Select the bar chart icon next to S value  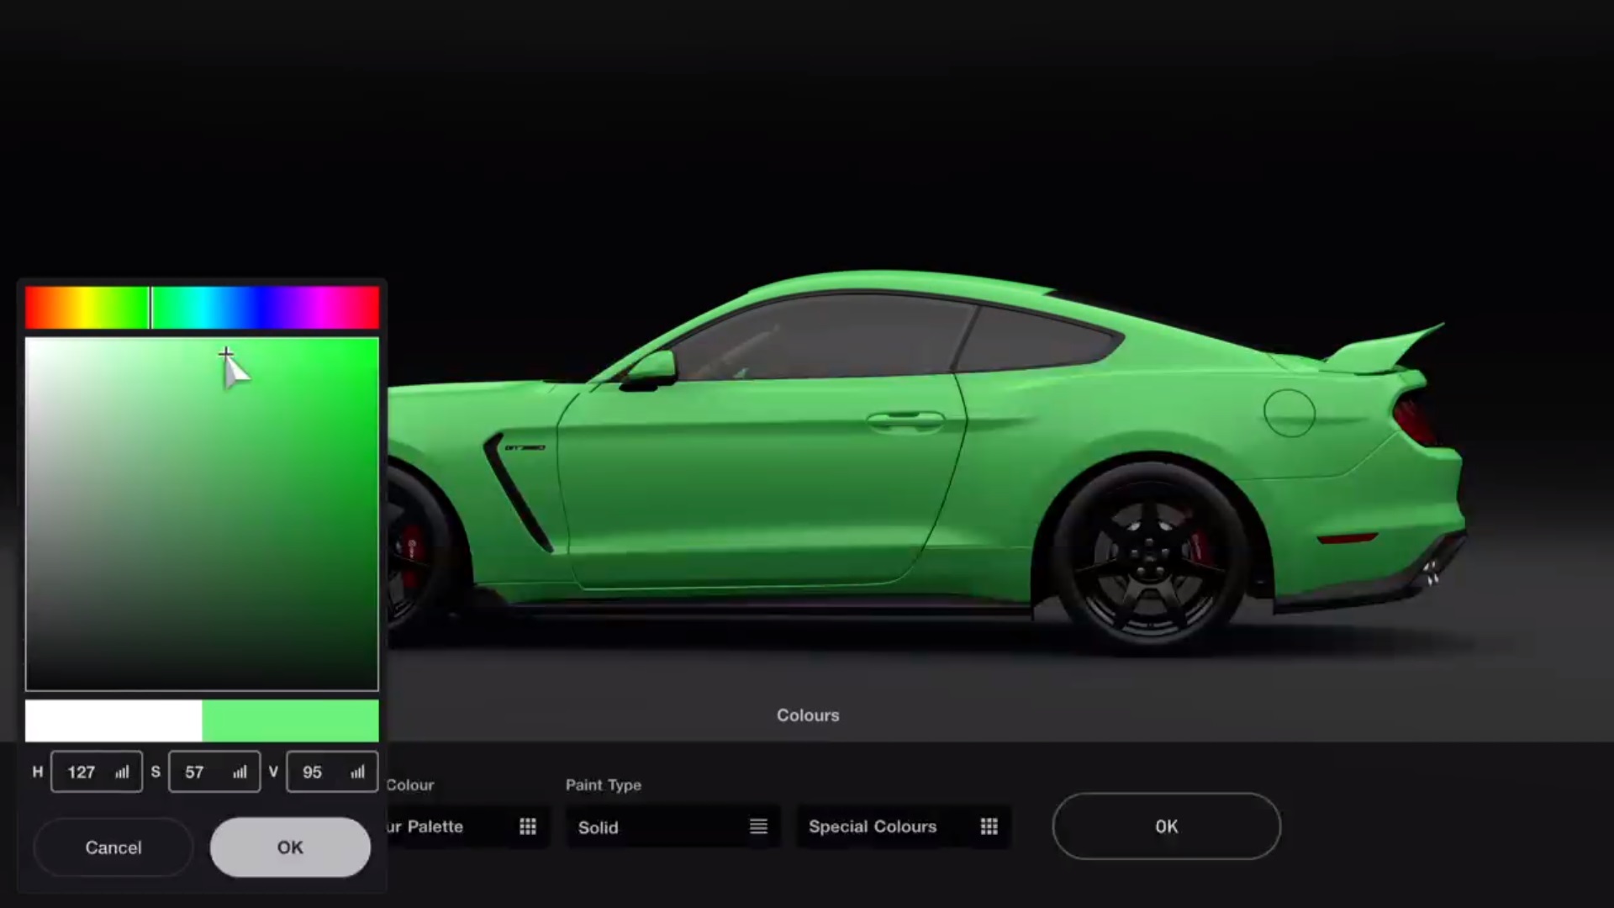240,772
